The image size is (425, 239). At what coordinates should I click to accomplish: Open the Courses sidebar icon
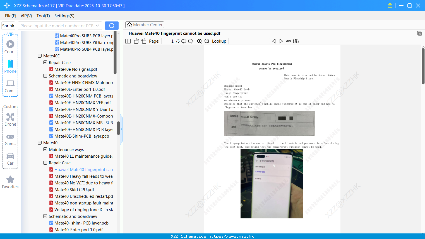tap(10, 47)
